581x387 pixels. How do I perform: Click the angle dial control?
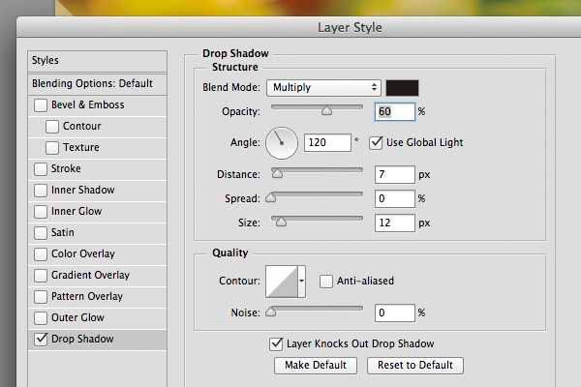click(x=281, y=143)
